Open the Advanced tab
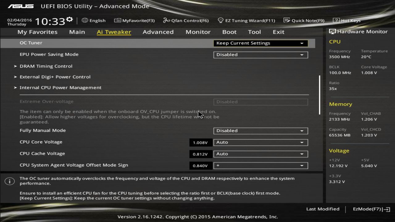This screenshot has height=222, width=395. (x=158, y=32)
